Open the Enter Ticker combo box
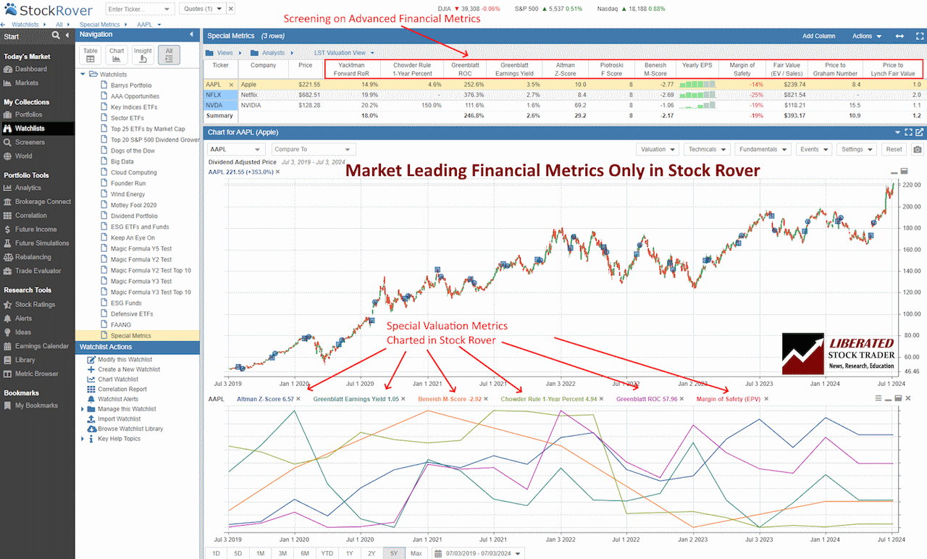Image resolution: width=927 pixels, height=559 pixels. 140,9
